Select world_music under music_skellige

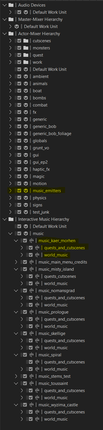tap(56, 348)
